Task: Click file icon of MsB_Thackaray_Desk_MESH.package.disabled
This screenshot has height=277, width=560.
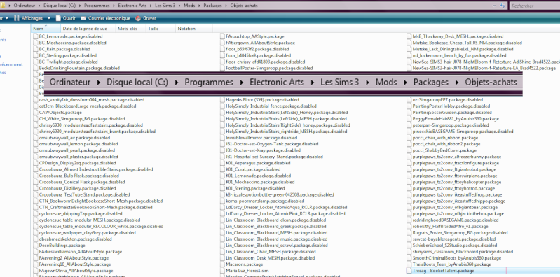Action: pos(409,36)
